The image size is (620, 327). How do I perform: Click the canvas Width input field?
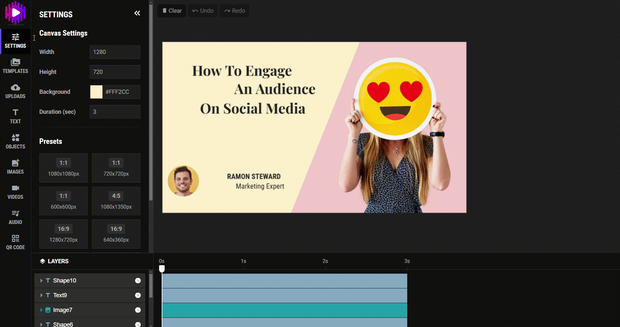point(115,52)
